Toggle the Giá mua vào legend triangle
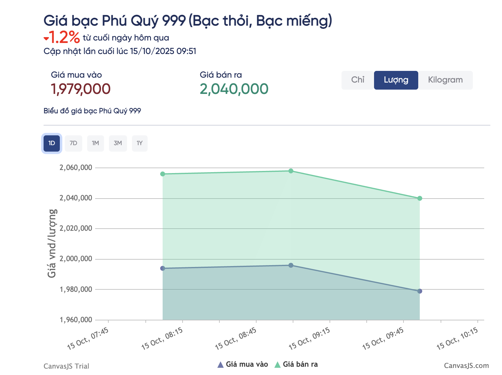Image resolution: width=502 pixels, height=375 pixels. [x=220, y=365]
